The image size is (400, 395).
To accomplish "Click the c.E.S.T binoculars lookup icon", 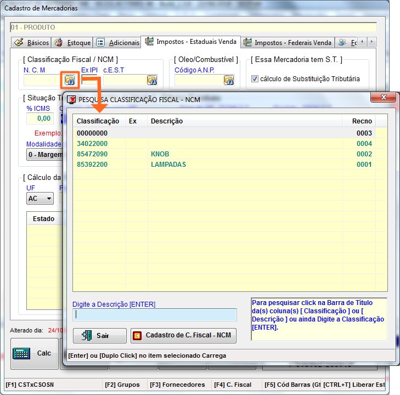I will (x=152, y=80).
